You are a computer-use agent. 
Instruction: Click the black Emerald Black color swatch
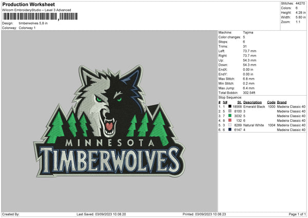[x=229, y=106]
